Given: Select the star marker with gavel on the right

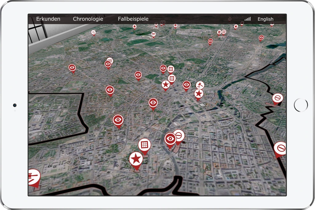Looking at the screenshot, I should [199, 94].
